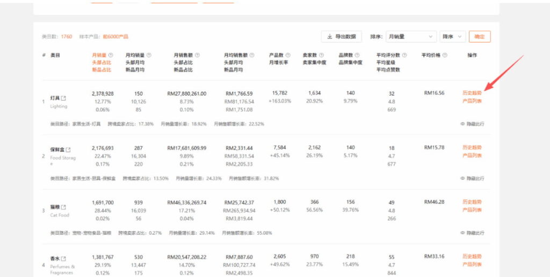Open 历史趋势 for the 保鲜盒 row

[472, 148]
